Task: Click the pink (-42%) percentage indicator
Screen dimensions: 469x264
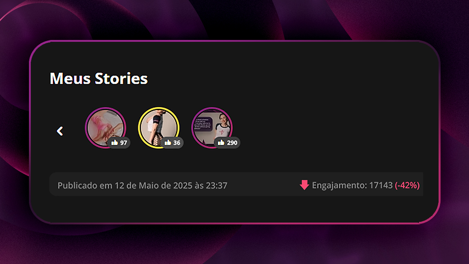Action: point(407,186)
